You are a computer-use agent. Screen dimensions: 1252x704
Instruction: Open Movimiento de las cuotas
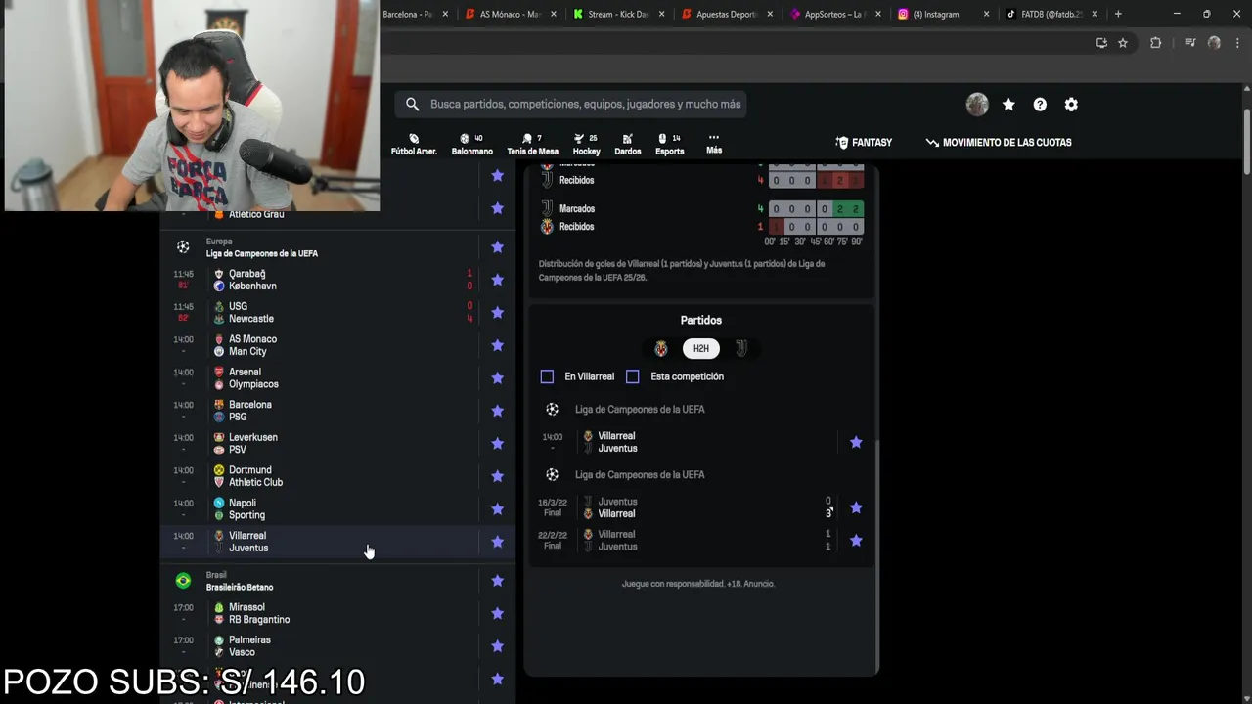pyautogui.click(x=999, y=143)
